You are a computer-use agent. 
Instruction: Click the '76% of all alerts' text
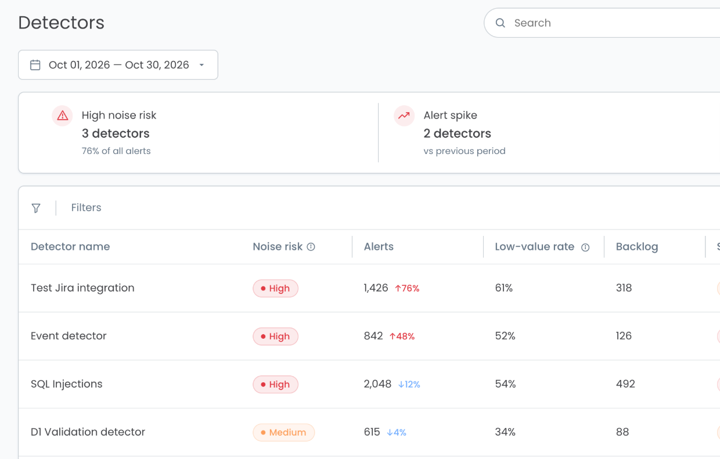coord(116,151)
